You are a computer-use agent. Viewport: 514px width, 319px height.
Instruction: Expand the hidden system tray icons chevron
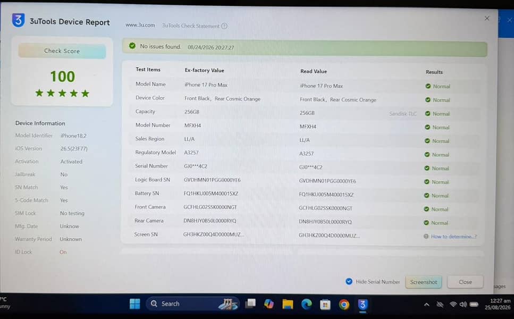point(426,305)
